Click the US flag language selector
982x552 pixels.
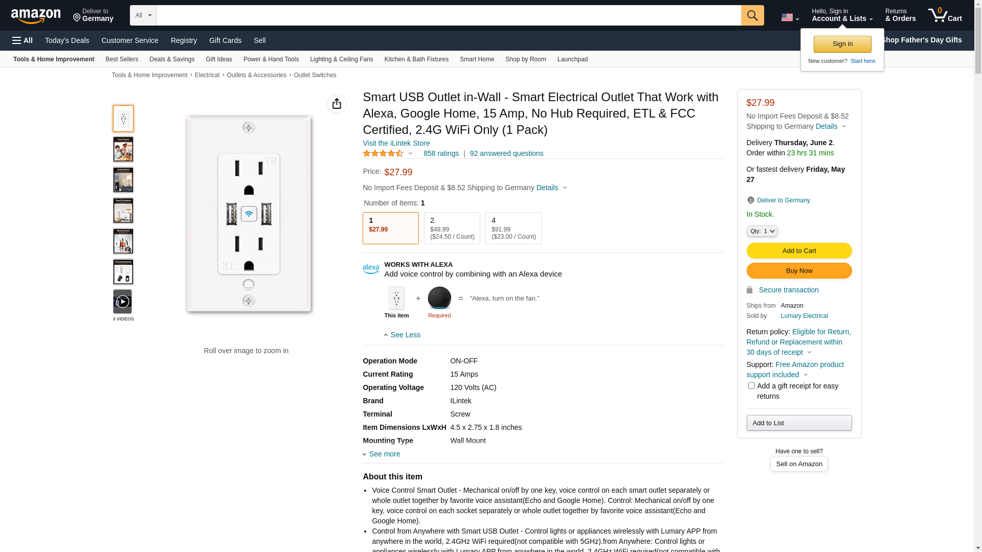(x=789, y=17)
